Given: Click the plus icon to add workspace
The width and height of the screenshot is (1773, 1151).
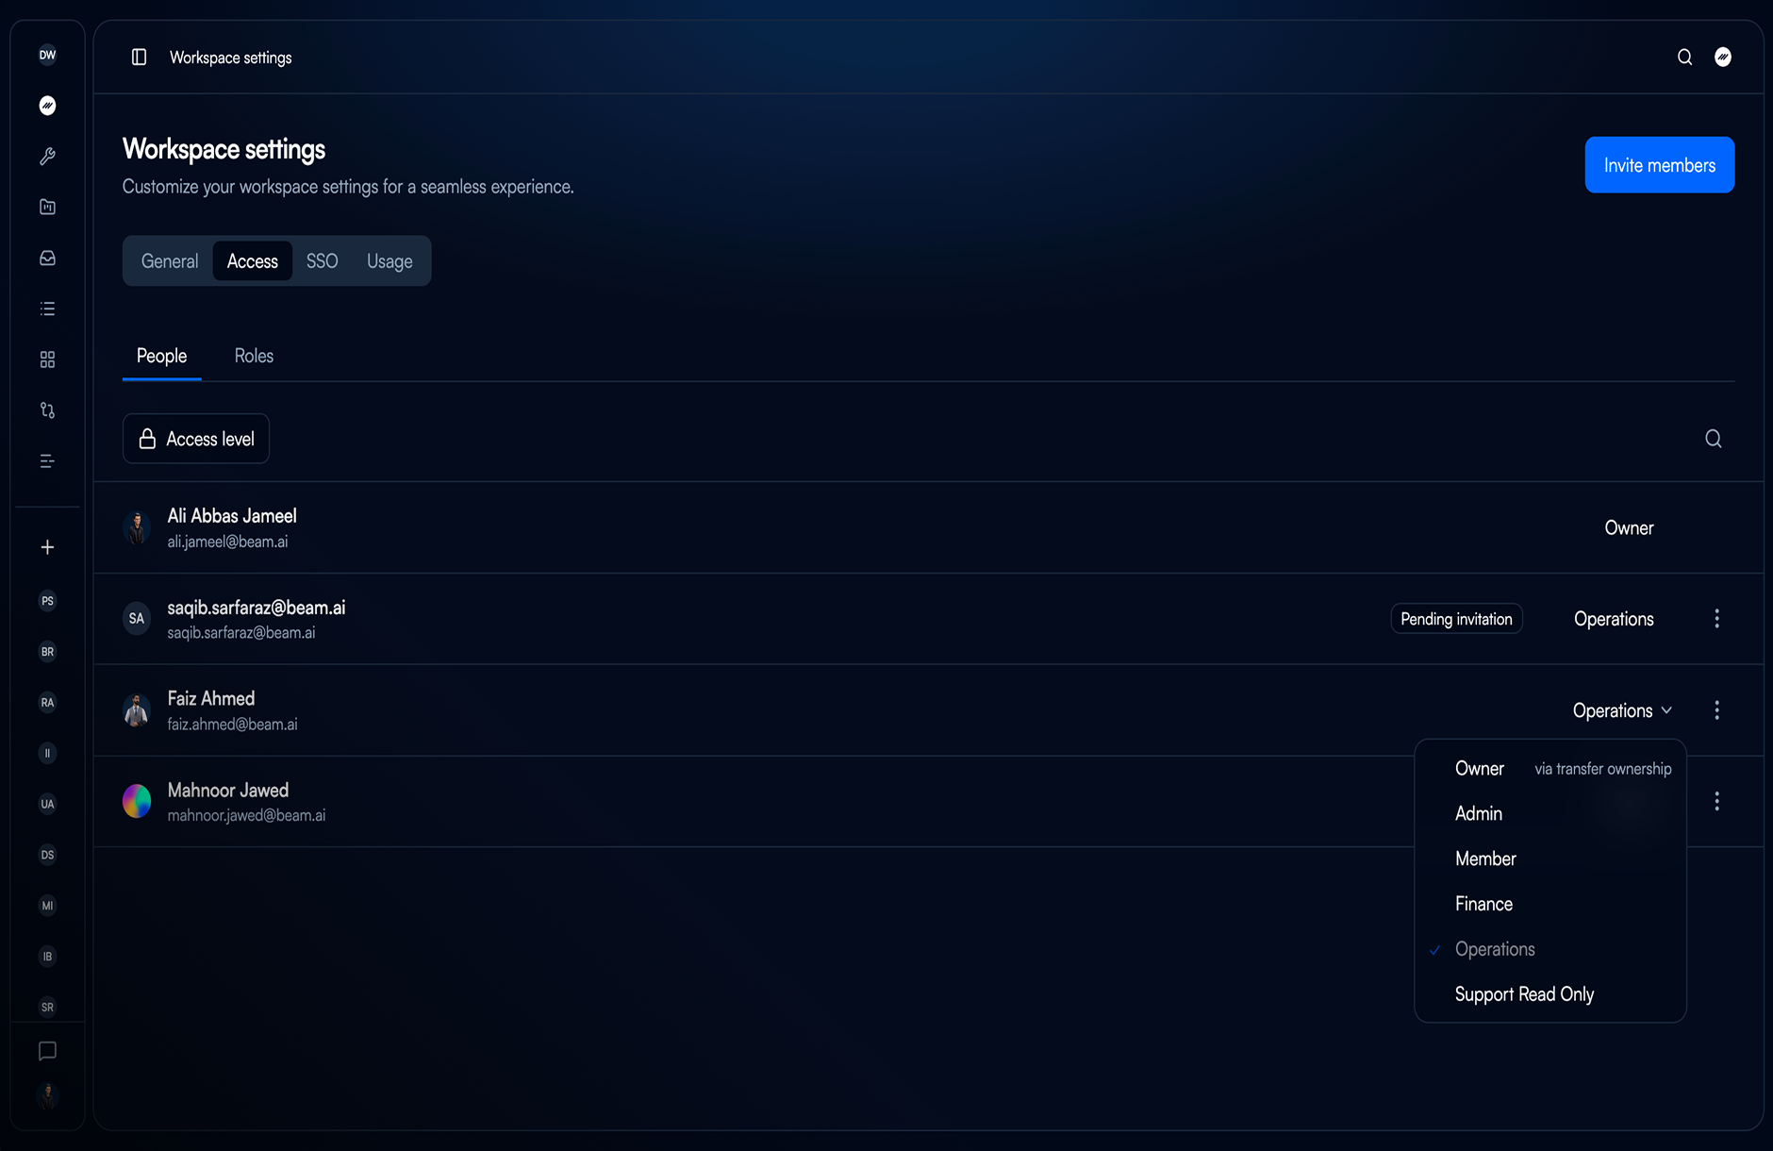Looking at the screenshot, I should pyautogui.click(x=47, y=547).
